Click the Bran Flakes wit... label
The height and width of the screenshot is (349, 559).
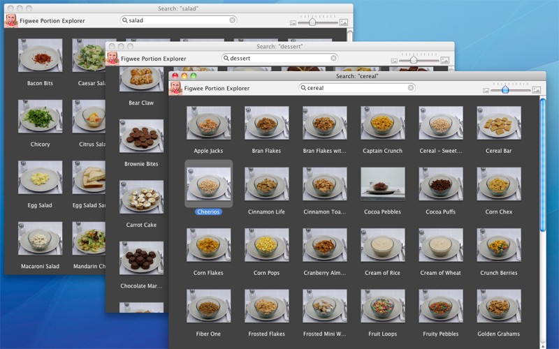click(x=324, y=151)
